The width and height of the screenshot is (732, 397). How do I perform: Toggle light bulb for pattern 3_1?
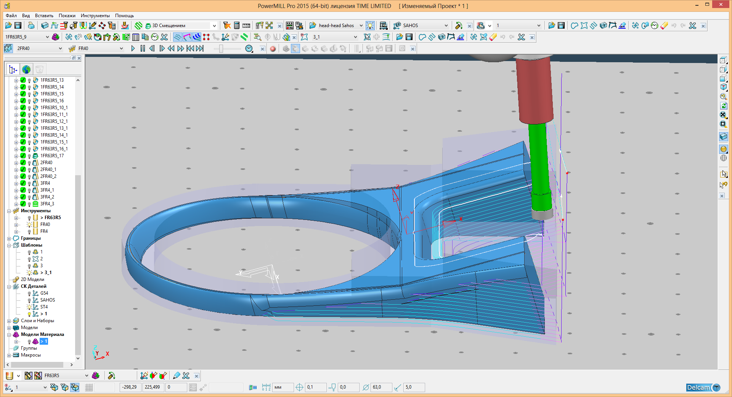[29, 273]
